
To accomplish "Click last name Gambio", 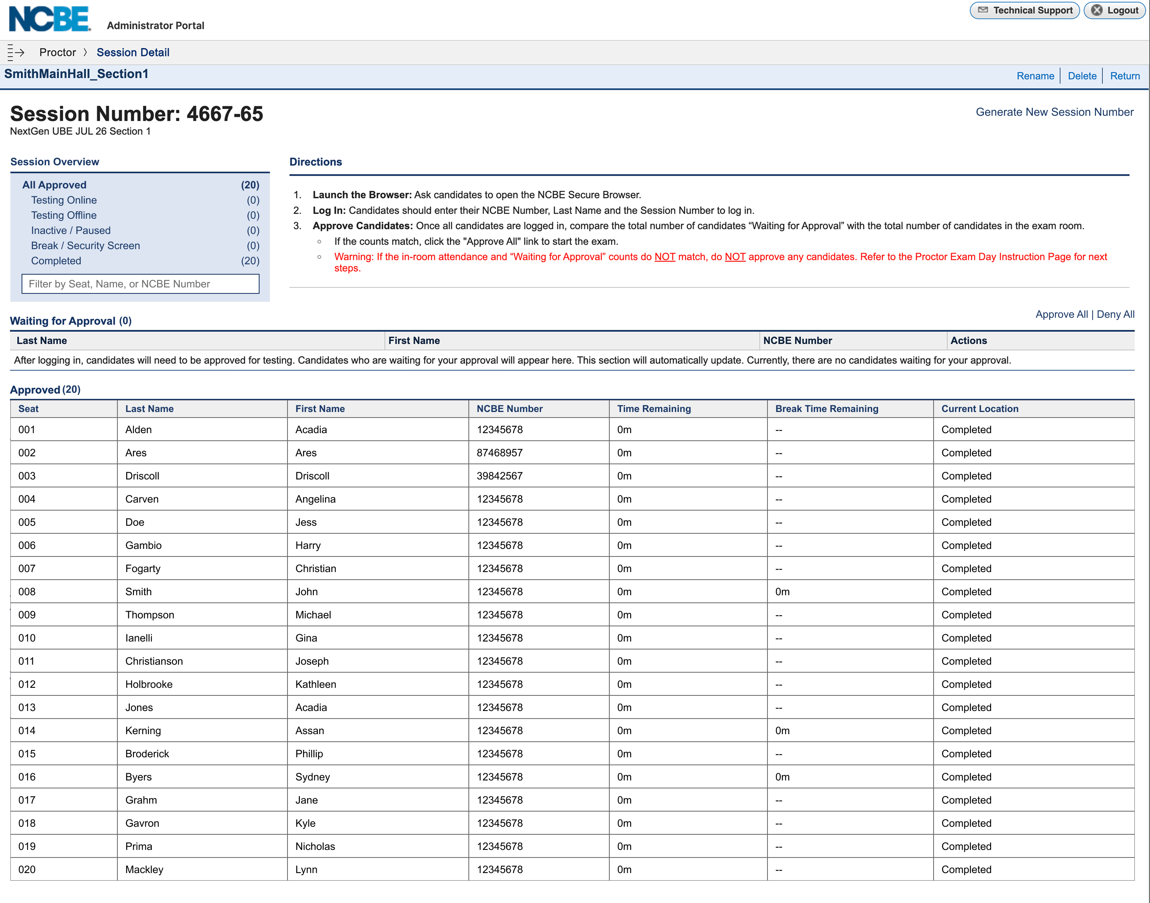I will 143,546.
